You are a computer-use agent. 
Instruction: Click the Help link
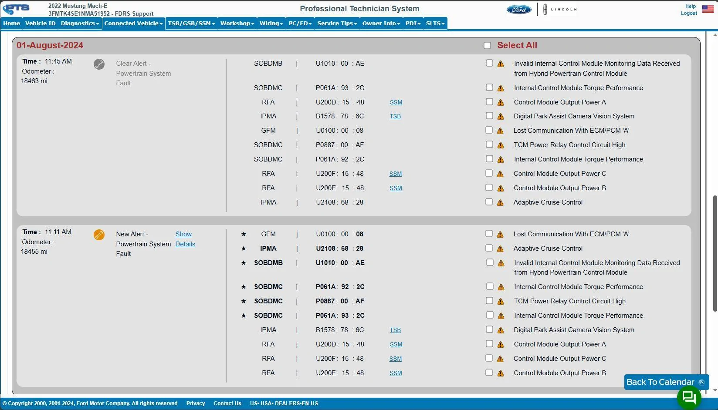(x=691, y=6)
